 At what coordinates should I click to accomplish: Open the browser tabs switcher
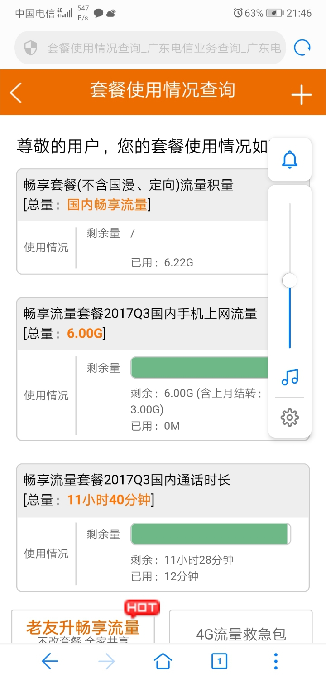pyautogui.click(x=220, y=661)
